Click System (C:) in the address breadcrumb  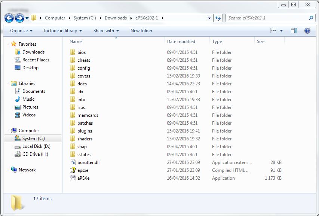pyautogui.click(x=85, y=18)
